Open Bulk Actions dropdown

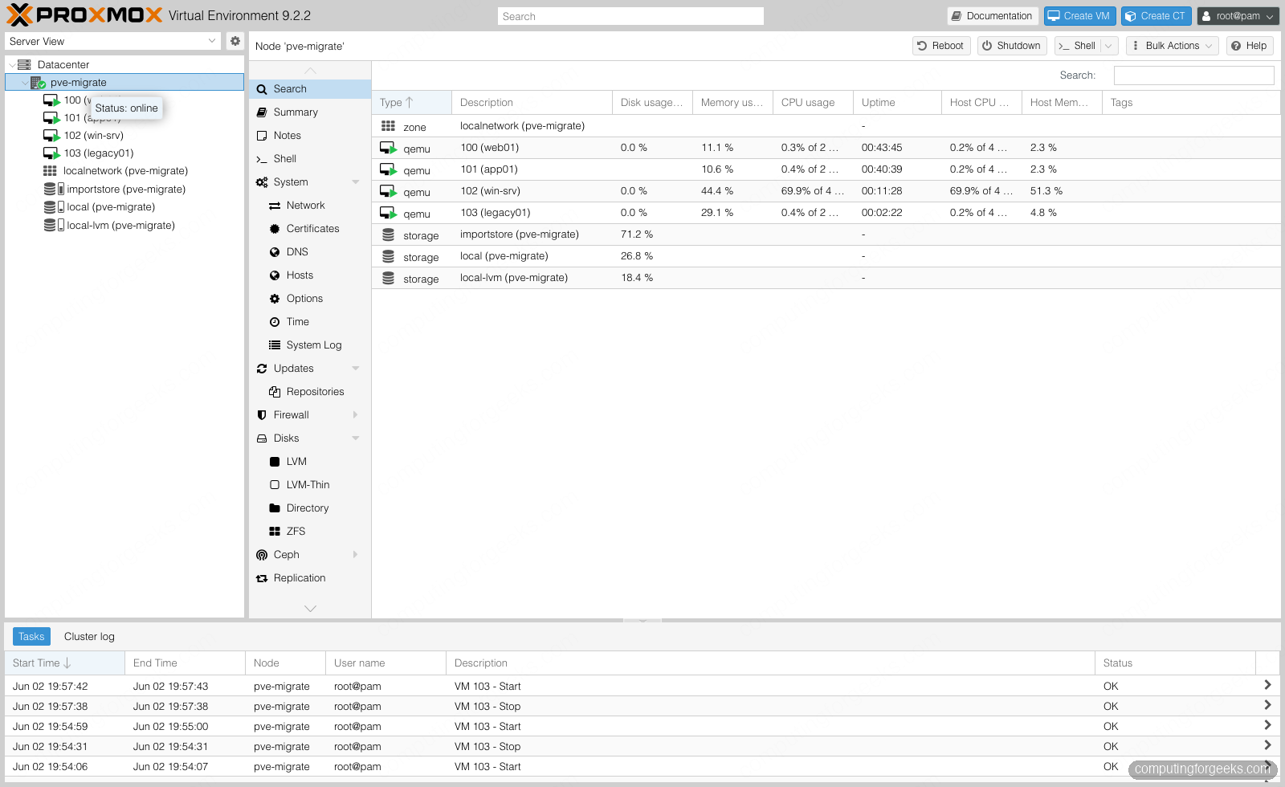1173,46
